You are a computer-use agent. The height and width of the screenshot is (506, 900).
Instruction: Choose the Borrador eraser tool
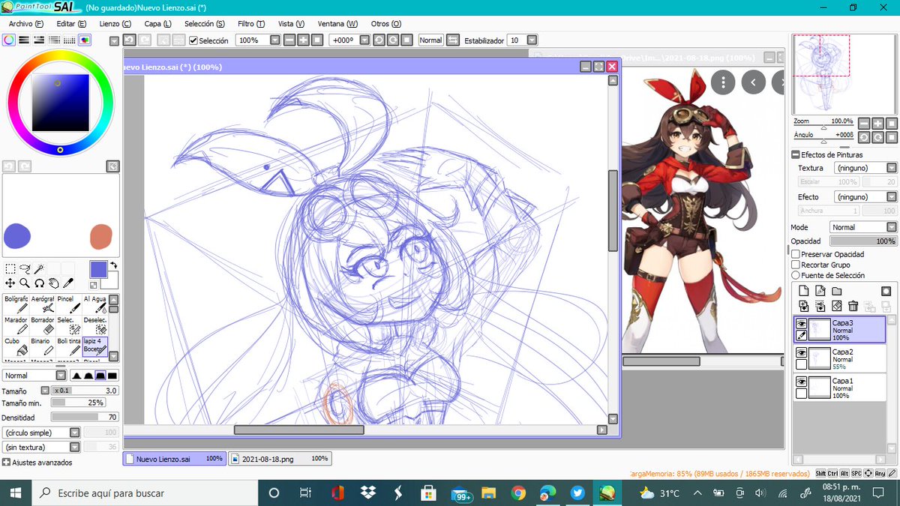point(43,325)
